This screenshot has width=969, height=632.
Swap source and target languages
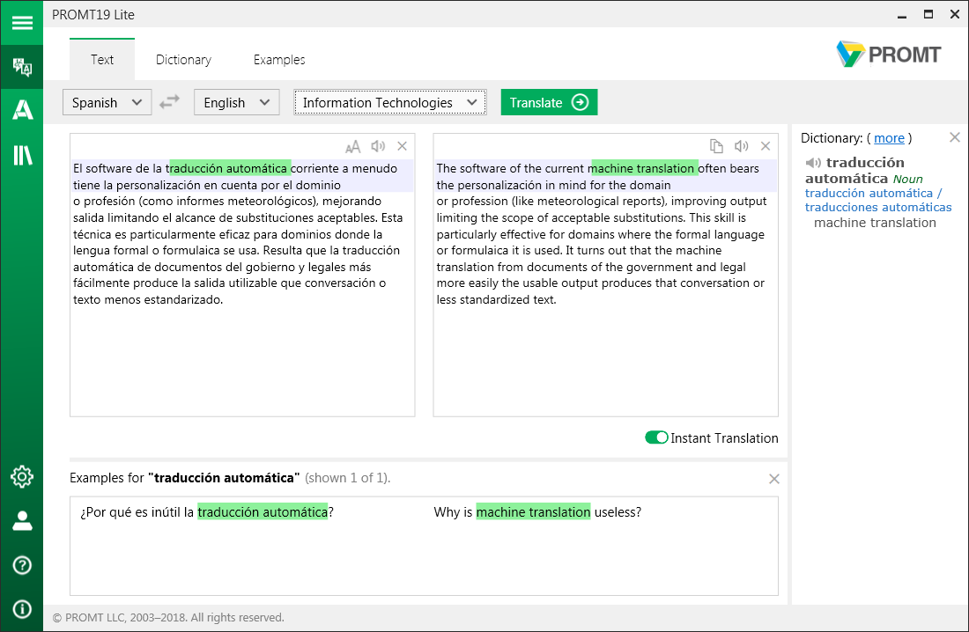[169, 102]
